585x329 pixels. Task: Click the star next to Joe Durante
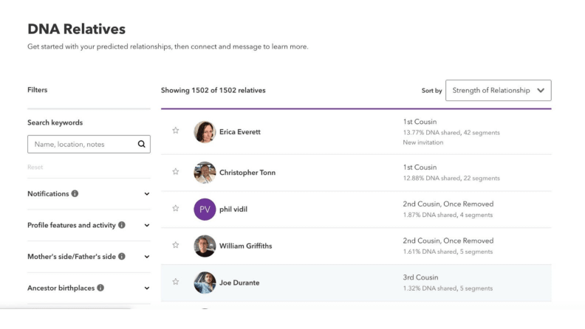(x=175, y=282)
